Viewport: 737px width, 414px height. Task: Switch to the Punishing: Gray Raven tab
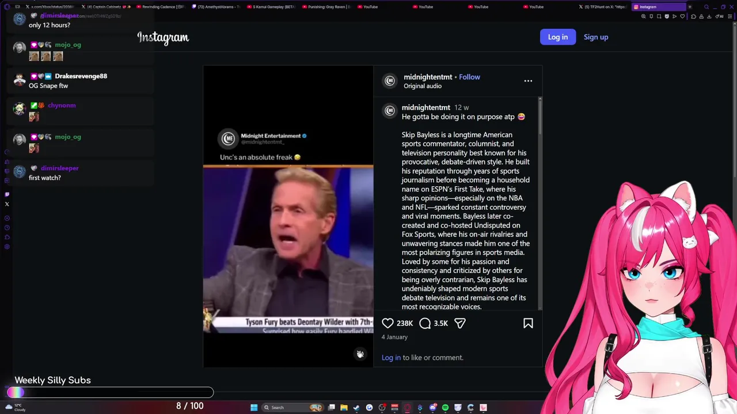tap(328, 7)
